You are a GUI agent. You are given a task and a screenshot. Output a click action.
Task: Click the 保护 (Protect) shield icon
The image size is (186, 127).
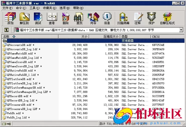click(x=151, y=18)
